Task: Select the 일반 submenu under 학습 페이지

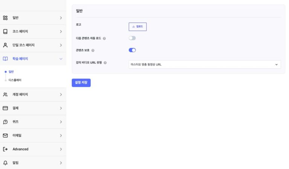Action: pos(11,71)
